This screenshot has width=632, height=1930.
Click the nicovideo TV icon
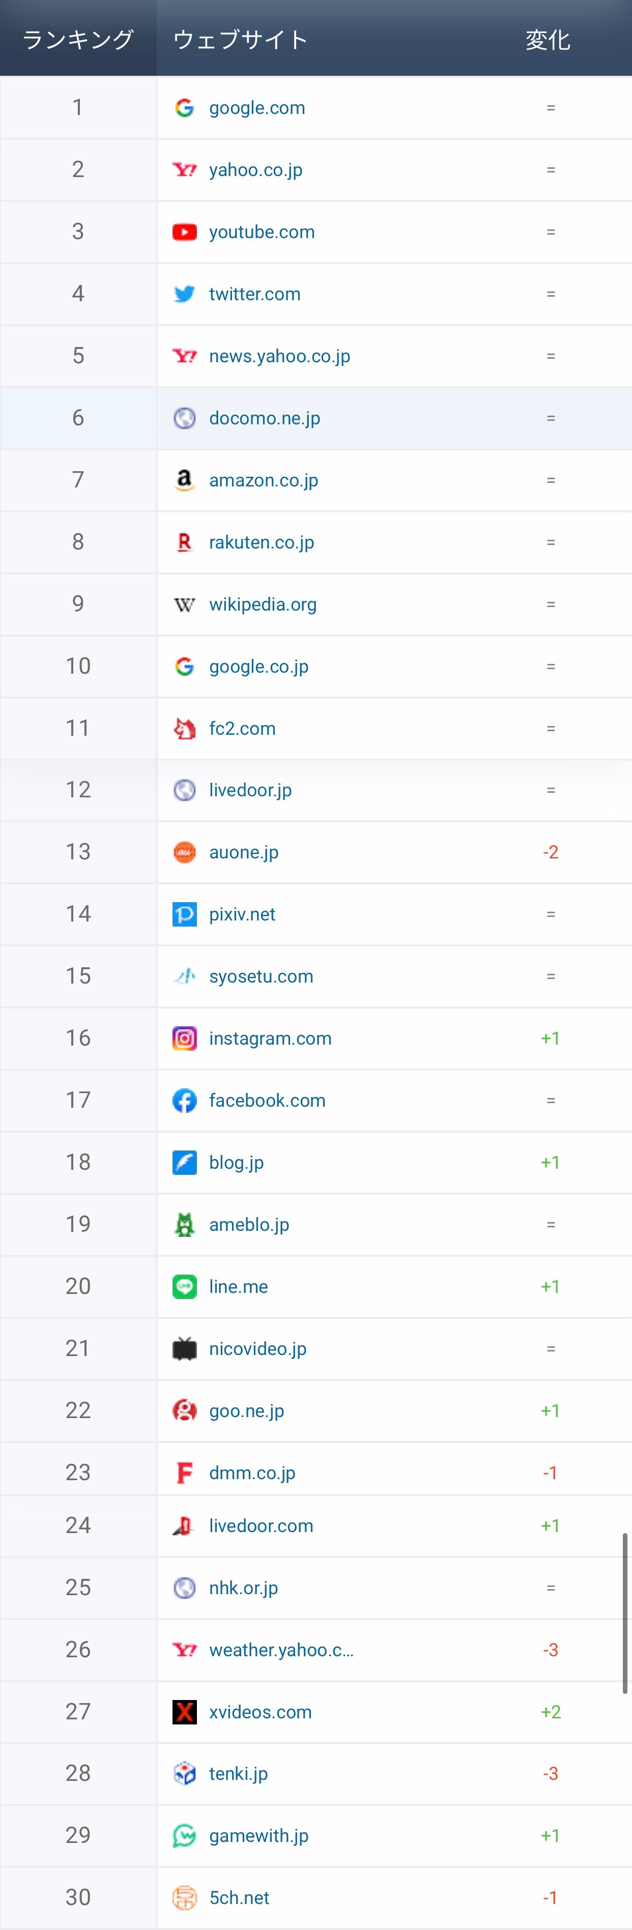(x=184, y=1348)
